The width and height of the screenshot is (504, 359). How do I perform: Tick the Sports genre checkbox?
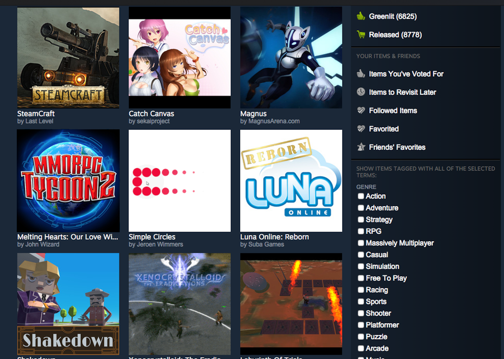coord(361,301)
